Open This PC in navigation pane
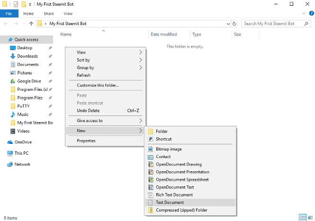The height and width of the screenshot is (221, 315). coord(21,153)
